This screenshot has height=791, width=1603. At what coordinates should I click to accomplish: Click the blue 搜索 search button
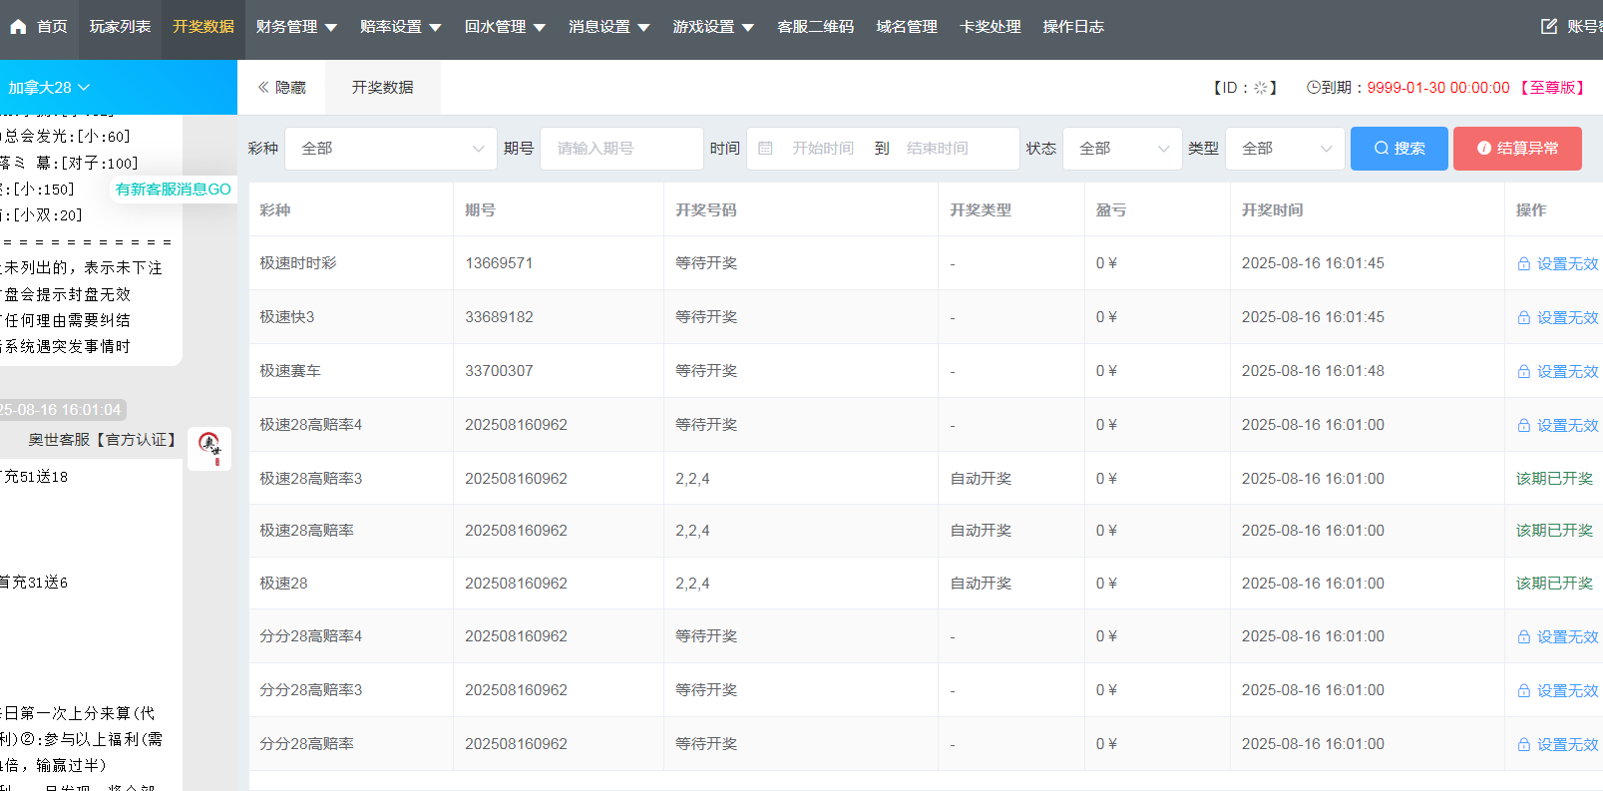pyautogui.click(x=1399, y=149)
